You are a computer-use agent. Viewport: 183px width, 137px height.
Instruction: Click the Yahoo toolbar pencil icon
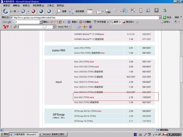click(15, 27)
